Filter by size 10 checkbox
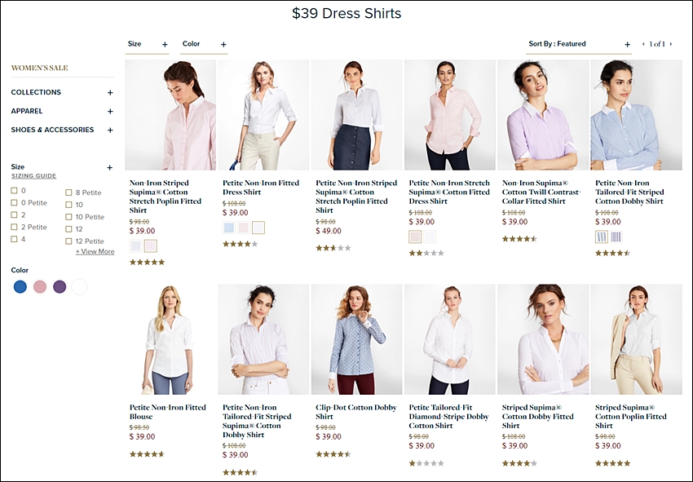This screenshot has width=693, height=482. point(68,205)
